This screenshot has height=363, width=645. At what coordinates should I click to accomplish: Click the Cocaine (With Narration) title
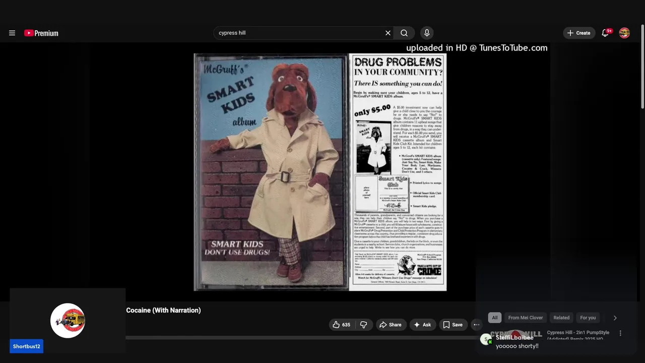163,310
